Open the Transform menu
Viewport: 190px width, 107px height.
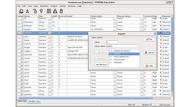point(44,6)
